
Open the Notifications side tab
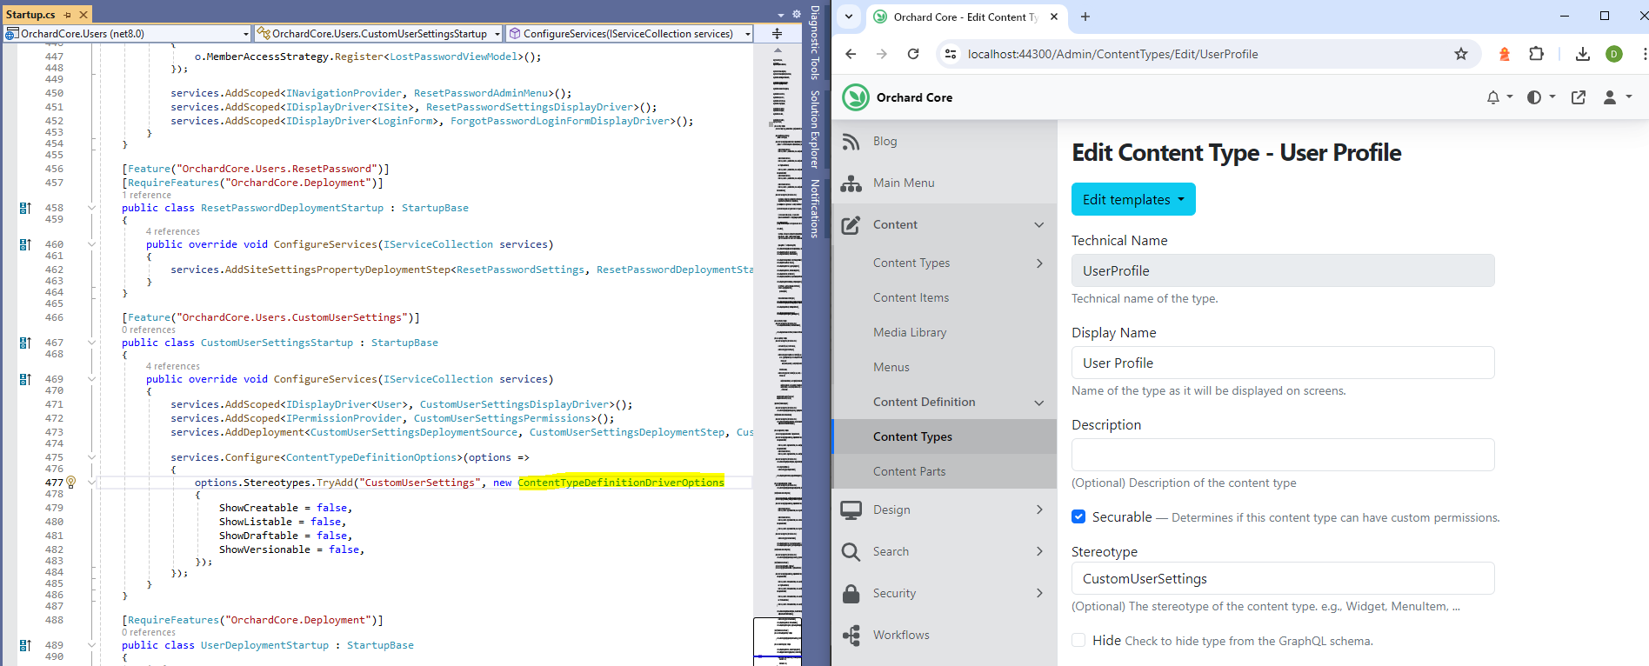click(815, 209)
